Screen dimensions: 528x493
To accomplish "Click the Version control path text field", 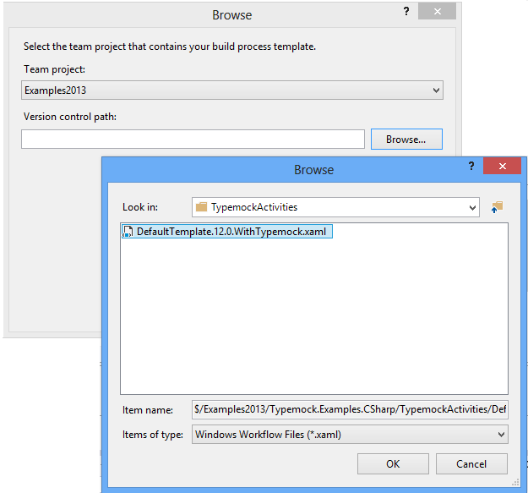I will point(193,140).
